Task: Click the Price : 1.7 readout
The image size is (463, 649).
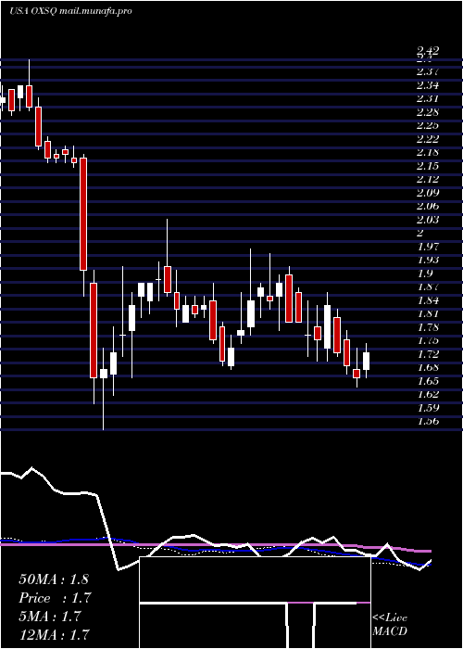Action: click(x=55, y=598)
